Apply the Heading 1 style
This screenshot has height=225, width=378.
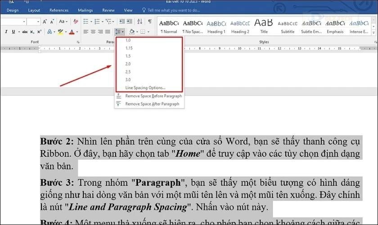coord(216,27)
